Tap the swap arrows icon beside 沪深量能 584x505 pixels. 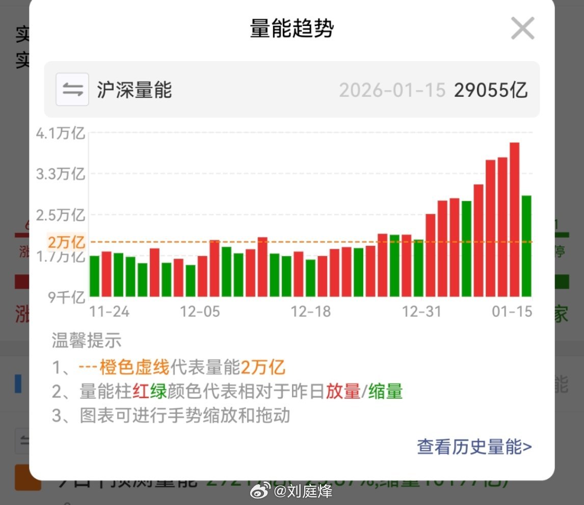point(72,89)
